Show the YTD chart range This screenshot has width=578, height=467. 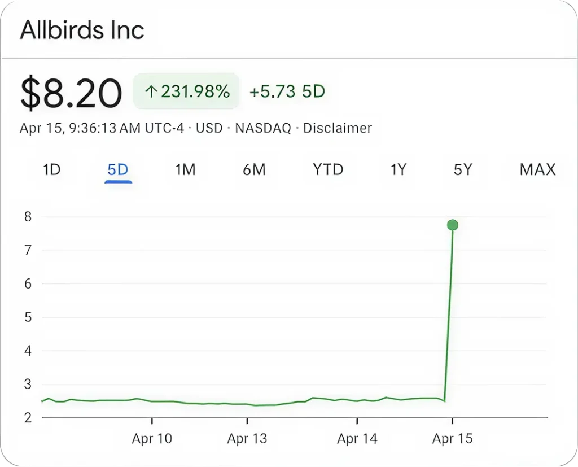[328, 169]
